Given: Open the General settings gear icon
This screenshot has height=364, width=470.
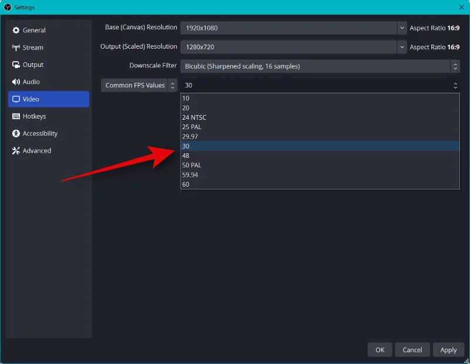Looking at the screenshot, I should click(16, 31).
